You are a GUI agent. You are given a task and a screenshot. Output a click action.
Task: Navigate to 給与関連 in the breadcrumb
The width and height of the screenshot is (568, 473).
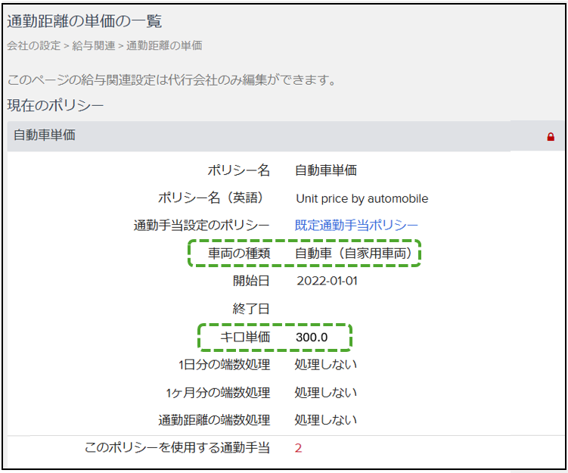coord(94,46)
